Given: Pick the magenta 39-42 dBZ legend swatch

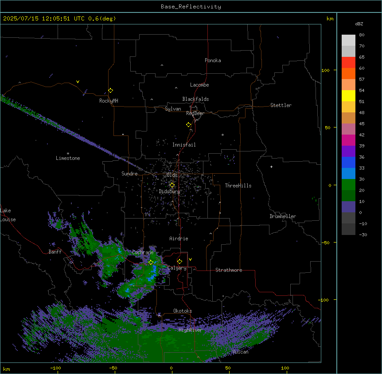Looking at the screenshot, I should (348, 140).
